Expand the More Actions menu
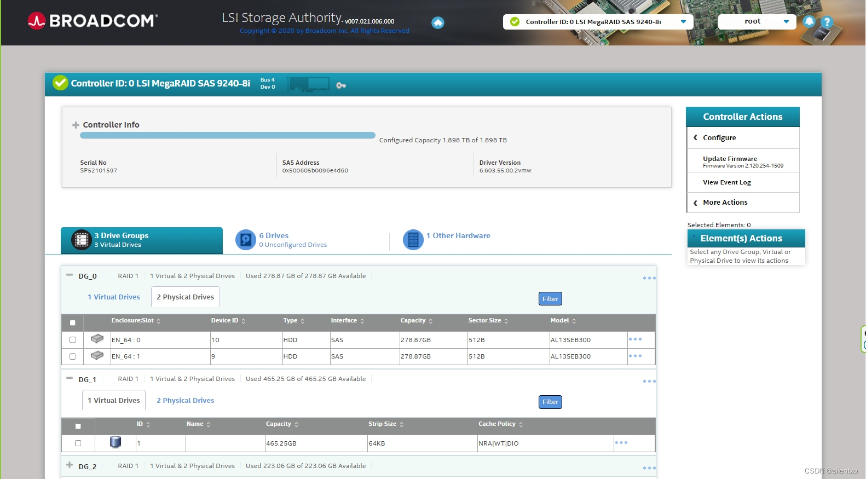 coord(743,203)
